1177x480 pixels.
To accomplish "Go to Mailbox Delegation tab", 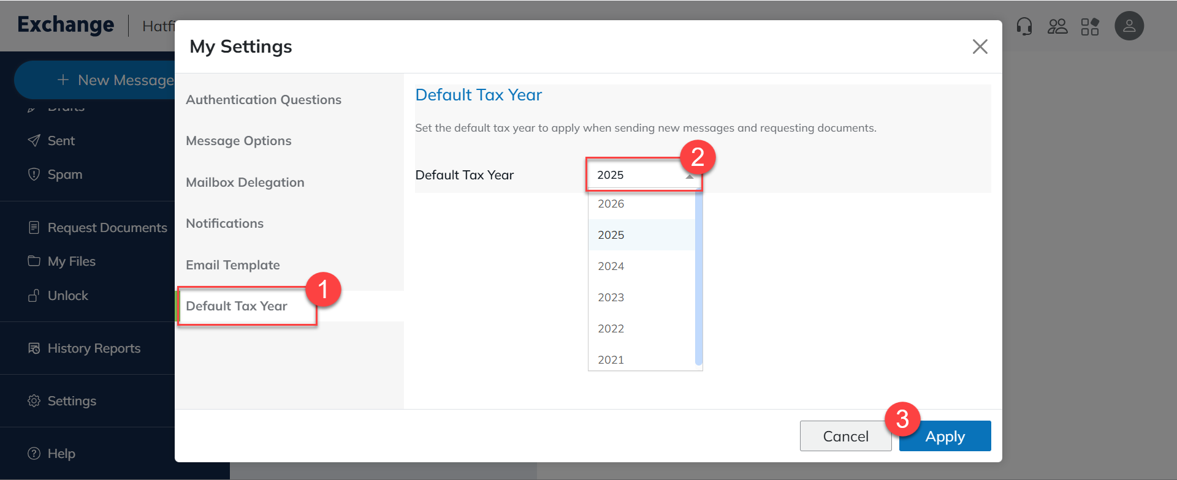I will click(289, 182).
